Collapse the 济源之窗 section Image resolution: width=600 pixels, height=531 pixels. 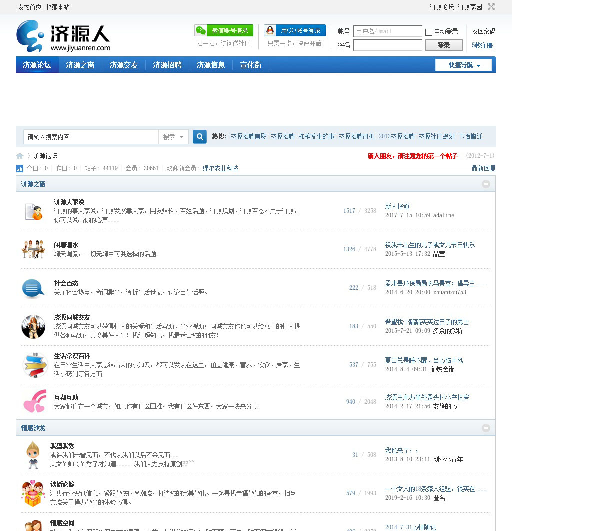486,184
